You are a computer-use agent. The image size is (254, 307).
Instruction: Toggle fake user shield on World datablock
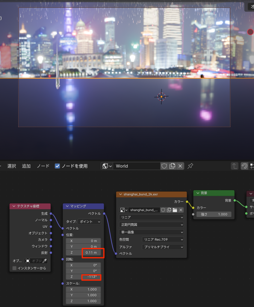pos(164,166)
